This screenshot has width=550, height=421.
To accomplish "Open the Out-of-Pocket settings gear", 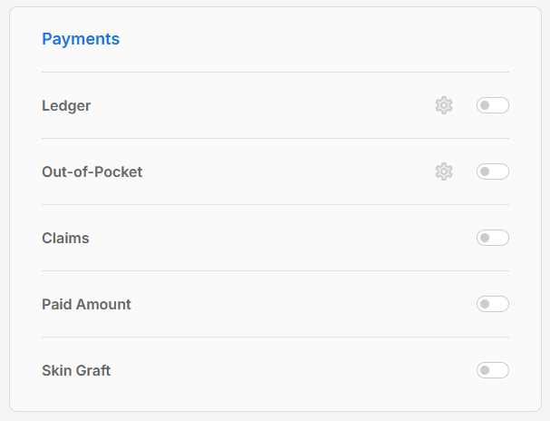I will tap(443, 171).
